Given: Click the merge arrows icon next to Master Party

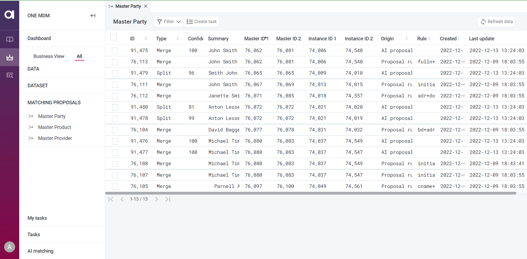Looking at the screenshot, I should pos(31,116).
